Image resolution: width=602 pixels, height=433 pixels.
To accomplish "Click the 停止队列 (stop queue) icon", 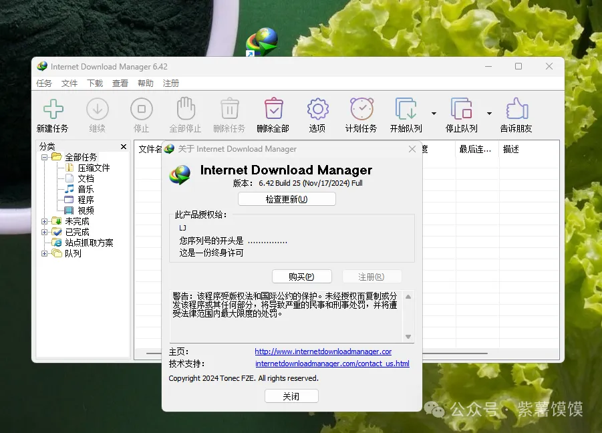I will point(461,109).
